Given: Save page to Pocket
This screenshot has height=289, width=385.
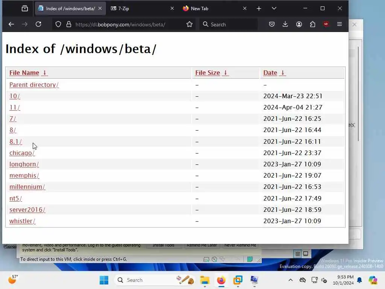Looking at the screenshot, I should coord(272,24).
